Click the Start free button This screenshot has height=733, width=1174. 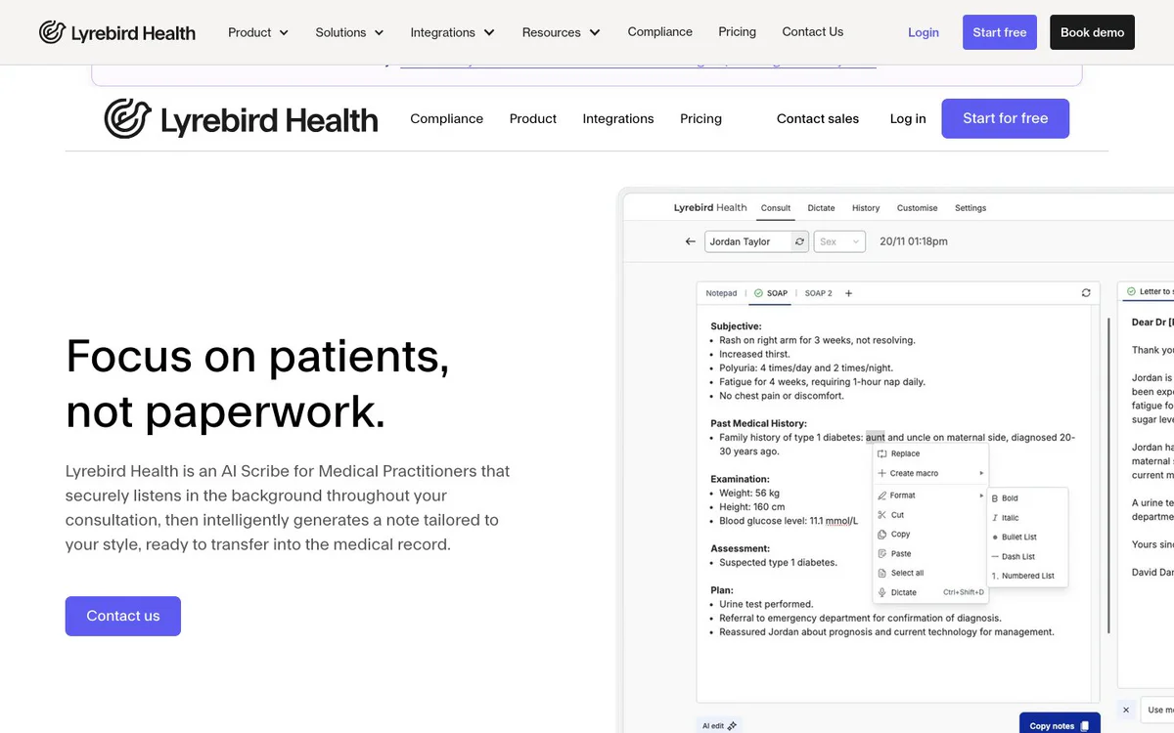1000,32
